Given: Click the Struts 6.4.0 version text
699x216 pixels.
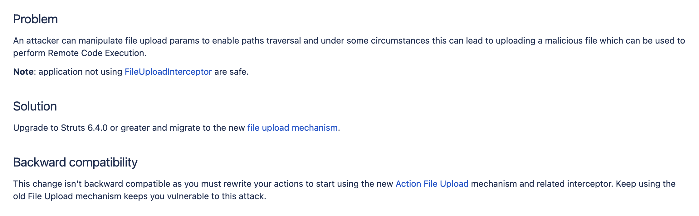Looking at the screenshot, I should [84, 128].
